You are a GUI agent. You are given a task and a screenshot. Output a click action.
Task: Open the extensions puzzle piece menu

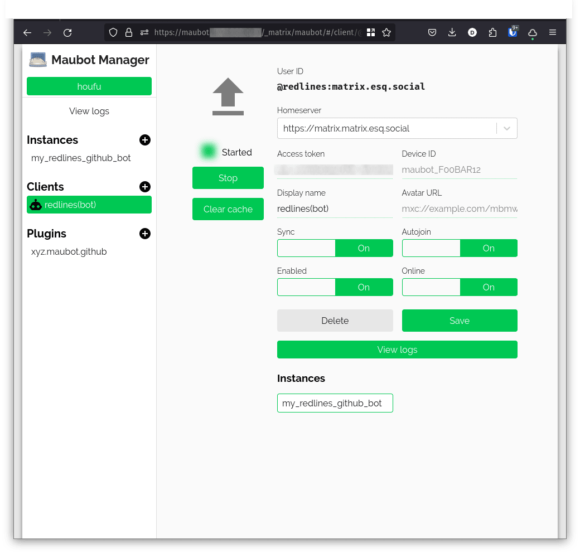tap(492, 32)
